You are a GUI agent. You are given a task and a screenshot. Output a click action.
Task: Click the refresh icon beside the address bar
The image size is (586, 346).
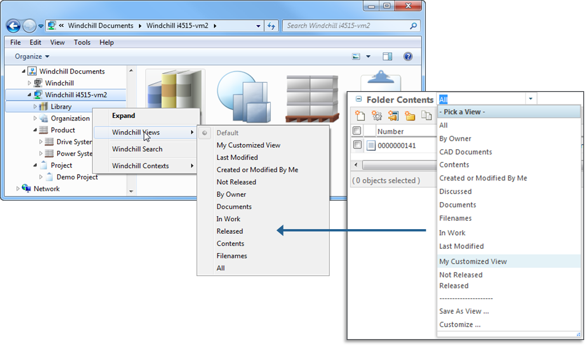click(x=271, y=26)
